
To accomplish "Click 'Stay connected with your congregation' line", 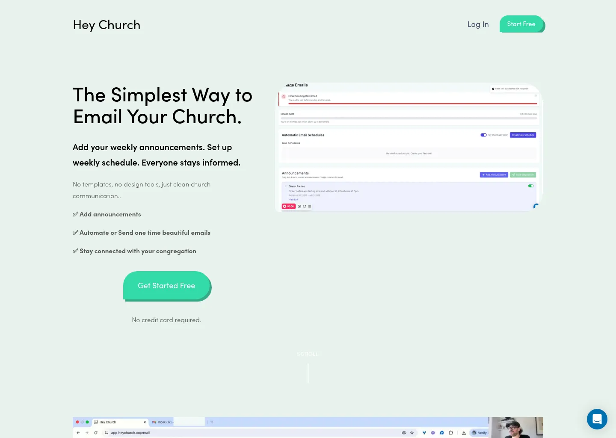I will (134, 251).
